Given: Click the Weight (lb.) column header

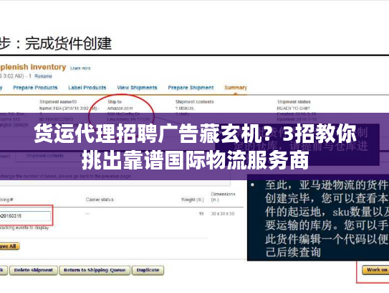Looking at the screenshot, I should (x=193, y=200).
